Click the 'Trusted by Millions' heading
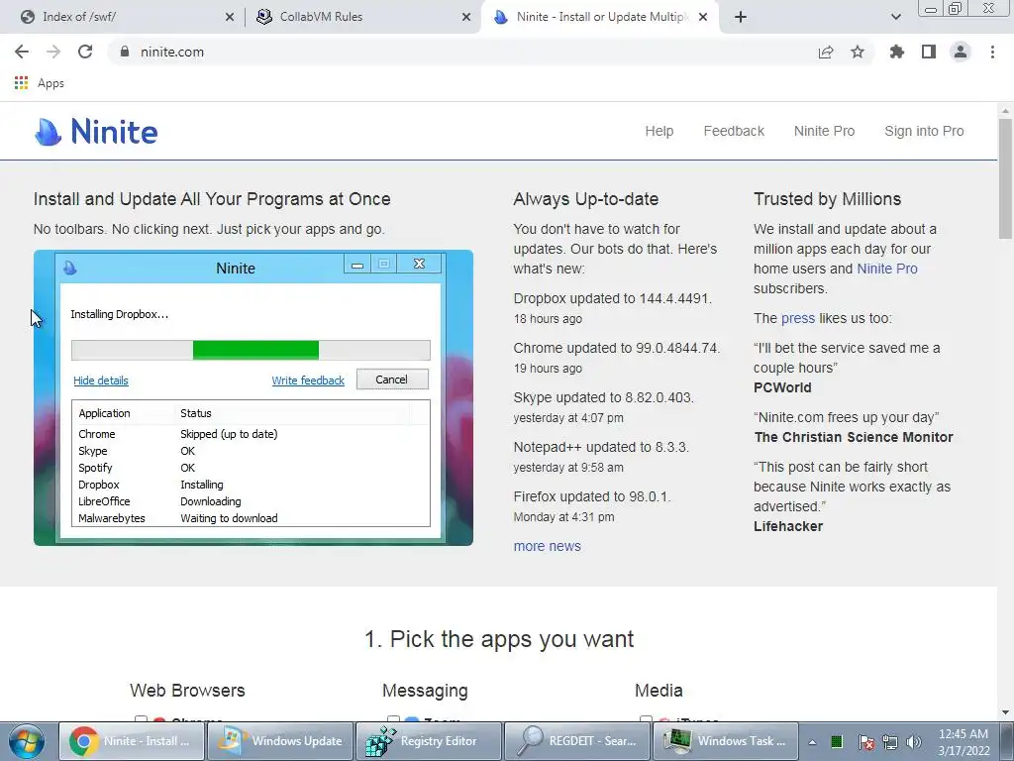The height and width of the screenshot is (761, 1014). 827,198
